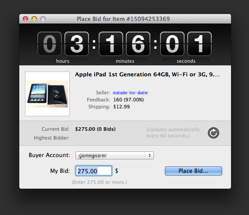249x215 pixels.
Task: Click the hours digit showing 3
Action: pyautogui.click(x=77, y=44)
